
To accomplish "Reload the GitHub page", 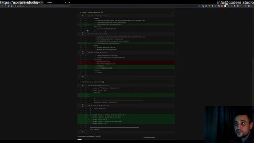I will [x=8, y=6].
